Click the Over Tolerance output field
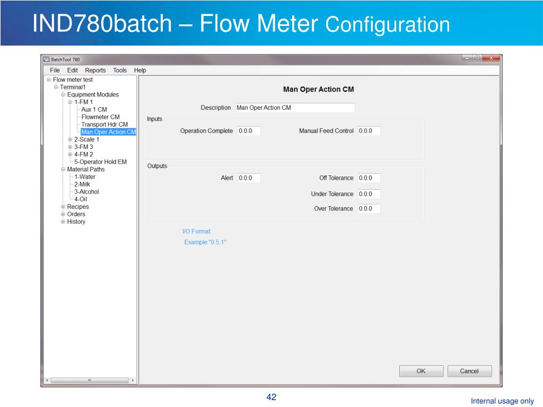Screen dimensions: 543x407 pos(369,209)
